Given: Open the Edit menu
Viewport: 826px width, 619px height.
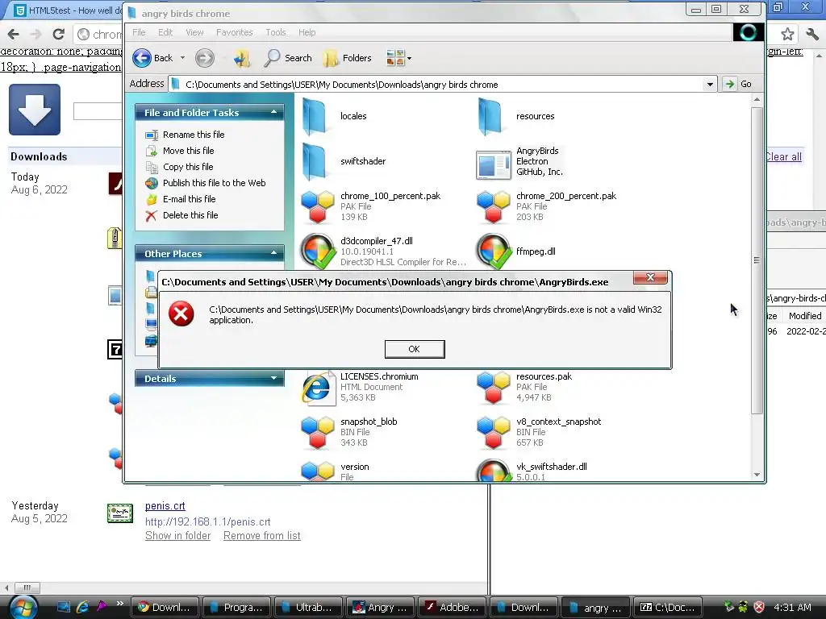Looking at the screenshot, I should coord(165,32).
